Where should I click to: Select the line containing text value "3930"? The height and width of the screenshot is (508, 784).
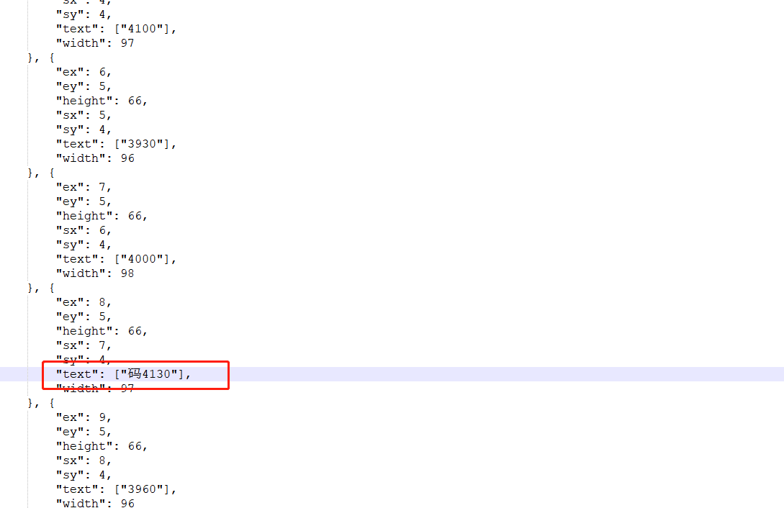pos(116,144)
